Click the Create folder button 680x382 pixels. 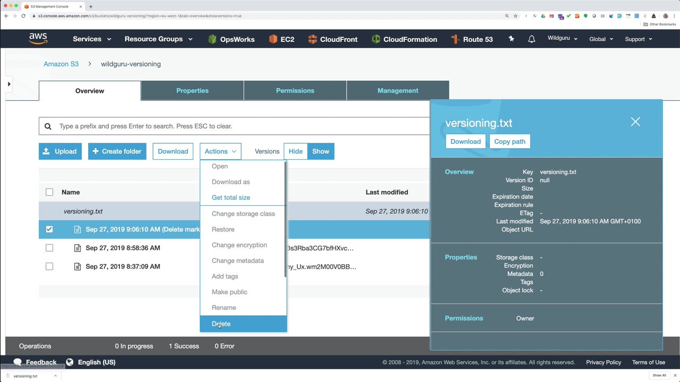point(117,151)
